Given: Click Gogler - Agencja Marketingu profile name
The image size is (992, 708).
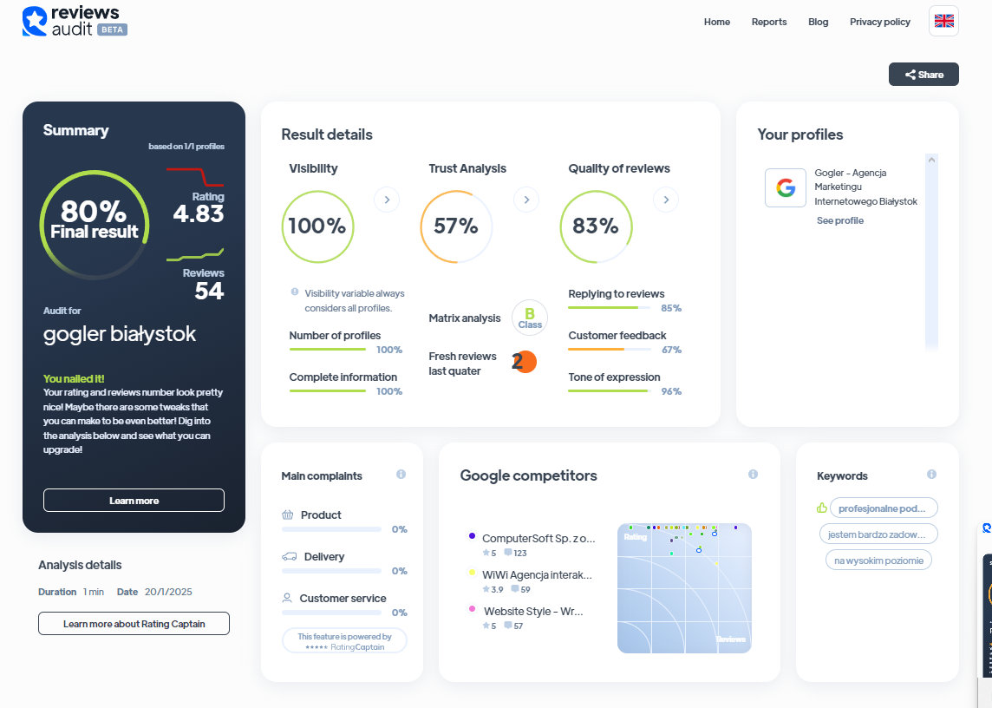Looking at the screenshot, I should click(865, 187).
